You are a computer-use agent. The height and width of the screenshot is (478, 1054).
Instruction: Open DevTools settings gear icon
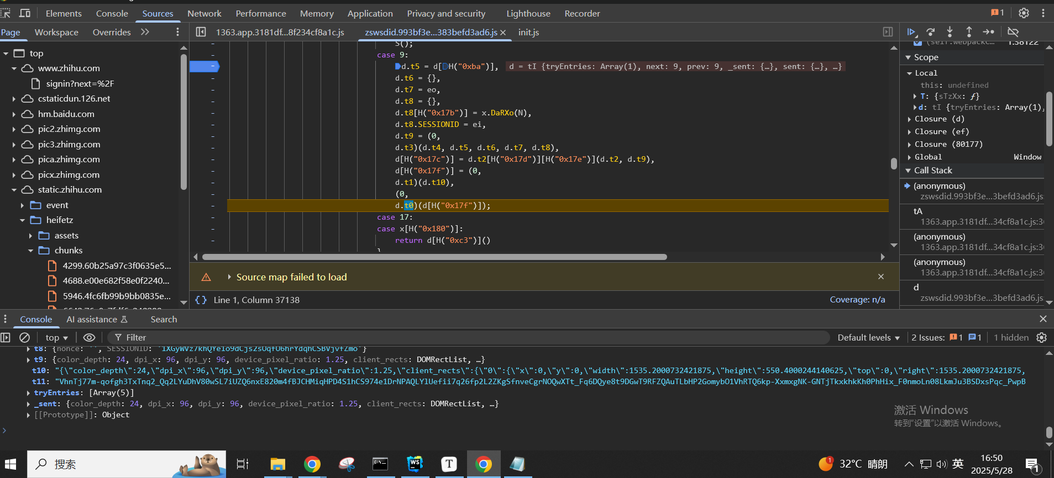[1024, 13]
